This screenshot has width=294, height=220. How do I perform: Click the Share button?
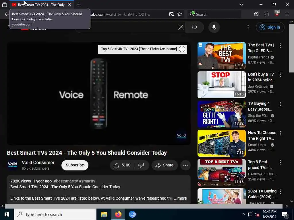165,165
